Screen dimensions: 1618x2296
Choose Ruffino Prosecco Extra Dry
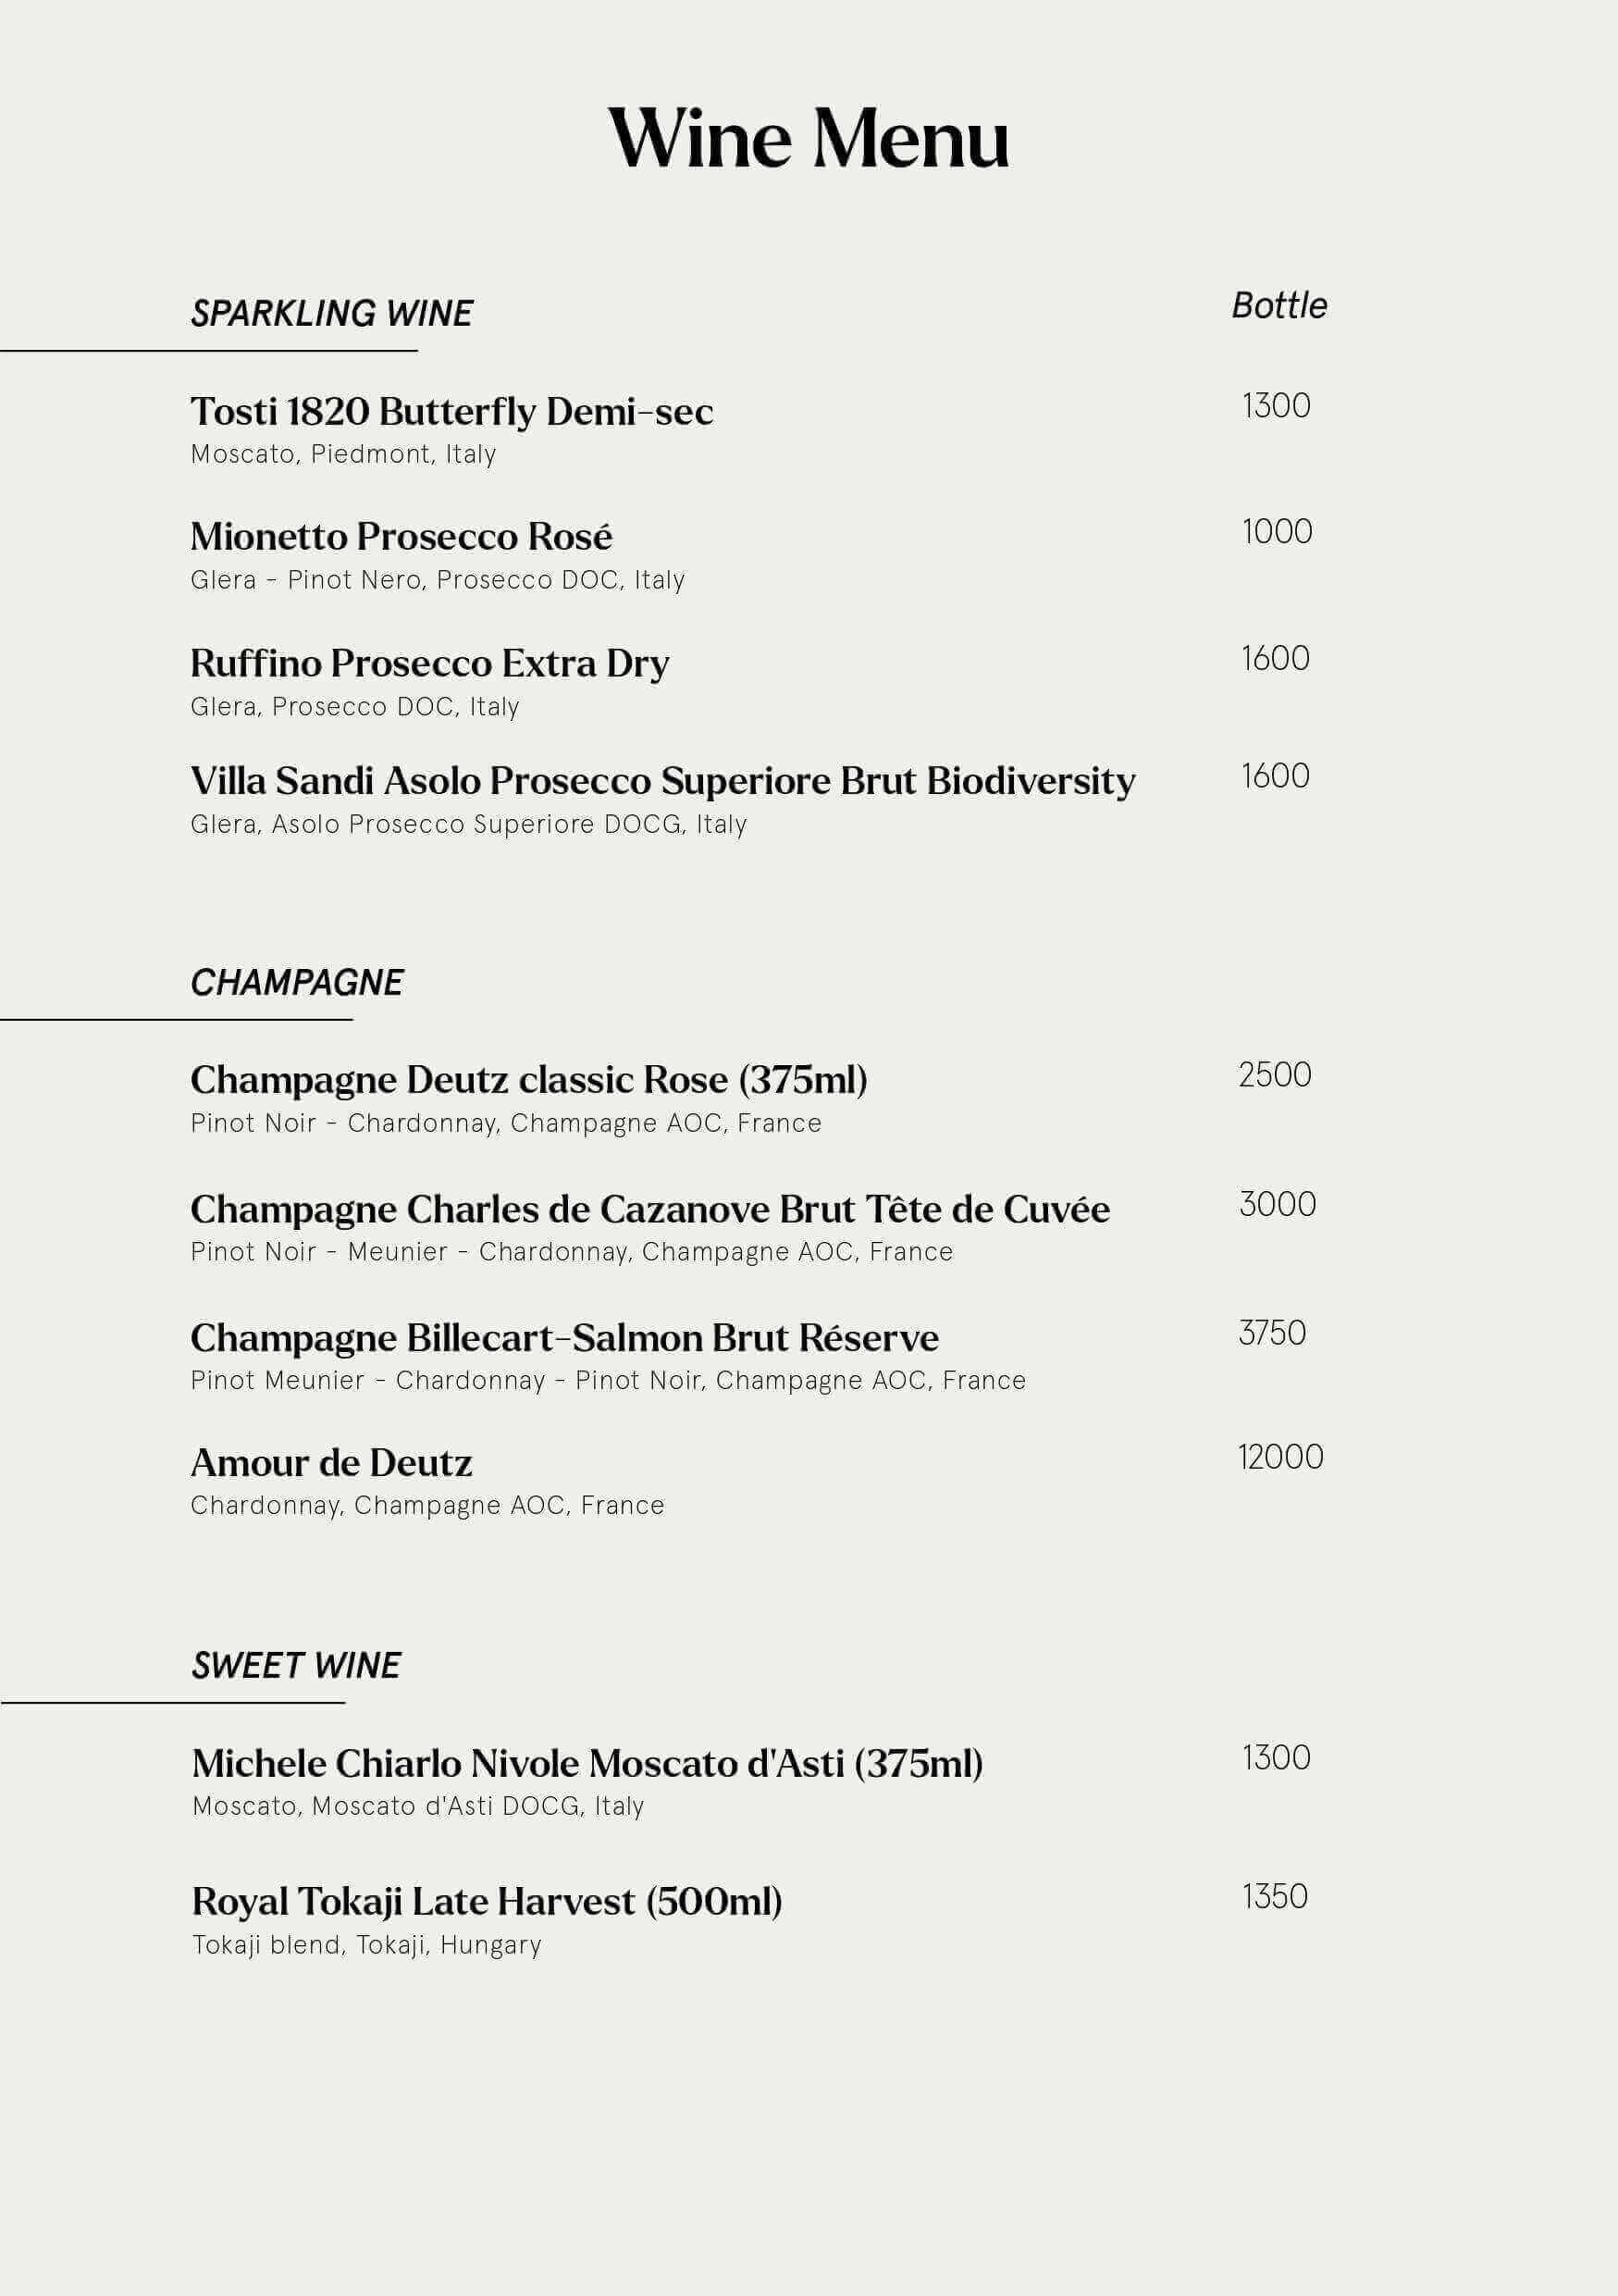430,663
